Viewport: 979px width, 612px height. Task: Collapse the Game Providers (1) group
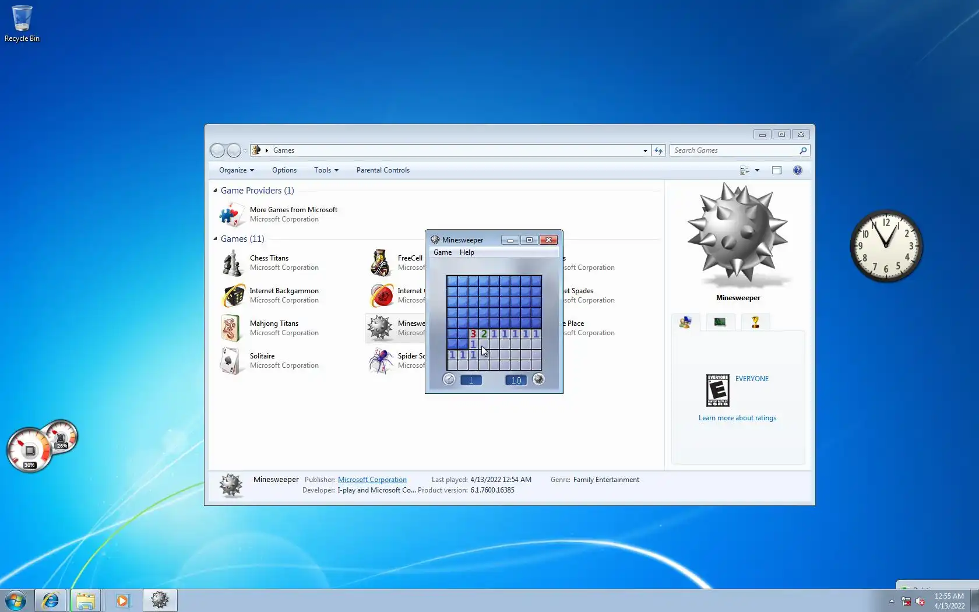[x=215, y=190]
